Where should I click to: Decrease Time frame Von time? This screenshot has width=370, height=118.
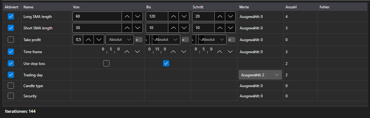click(x=137, y=52)
